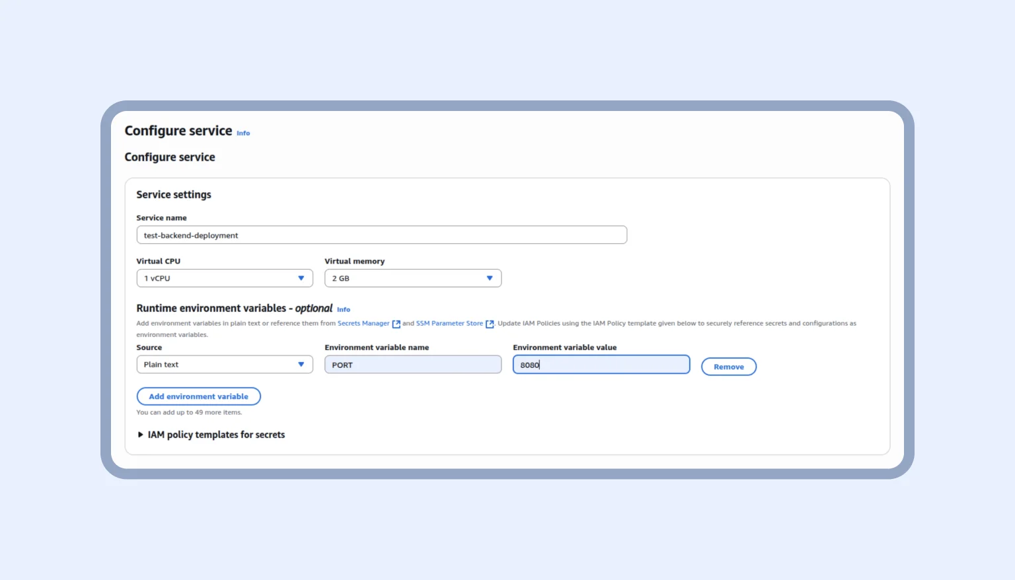Click Add environment variable
The image size is (1015, 580).
198,396
